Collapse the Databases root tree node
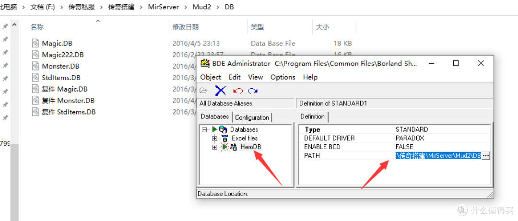The width and height of the screenshot is (518, 221). [204, 129]
